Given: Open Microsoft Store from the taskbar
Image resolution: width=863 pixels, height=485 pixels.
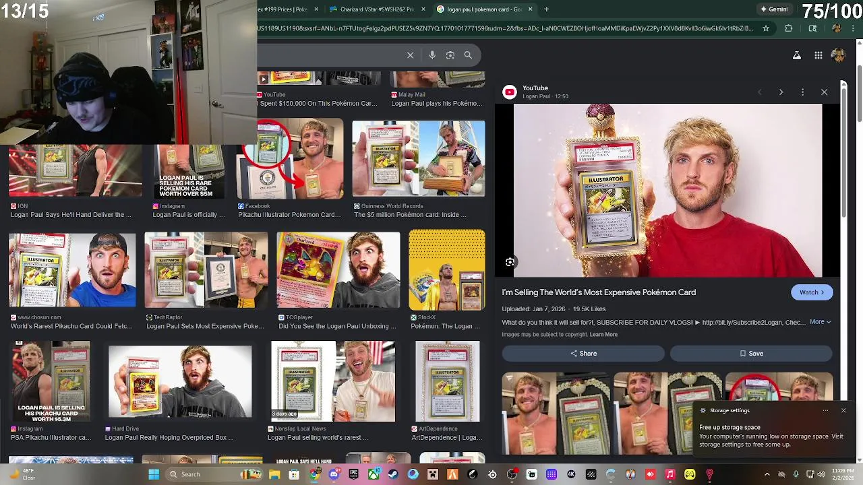Looking at the screenshot, I should [x=294, y=474].
